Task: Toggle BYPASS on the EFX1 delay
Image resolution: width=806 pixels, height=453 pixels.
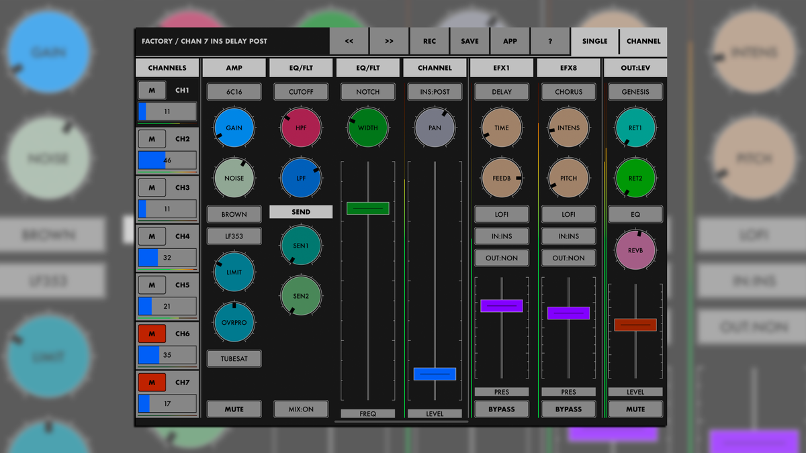Action: click(x=501, y=408)
